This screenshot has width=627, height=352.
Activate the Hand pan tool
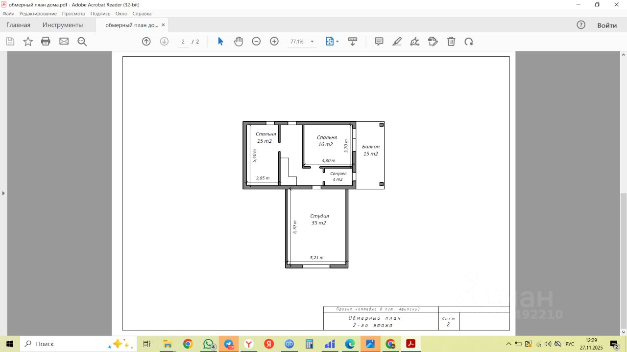(x=239, y=42)
